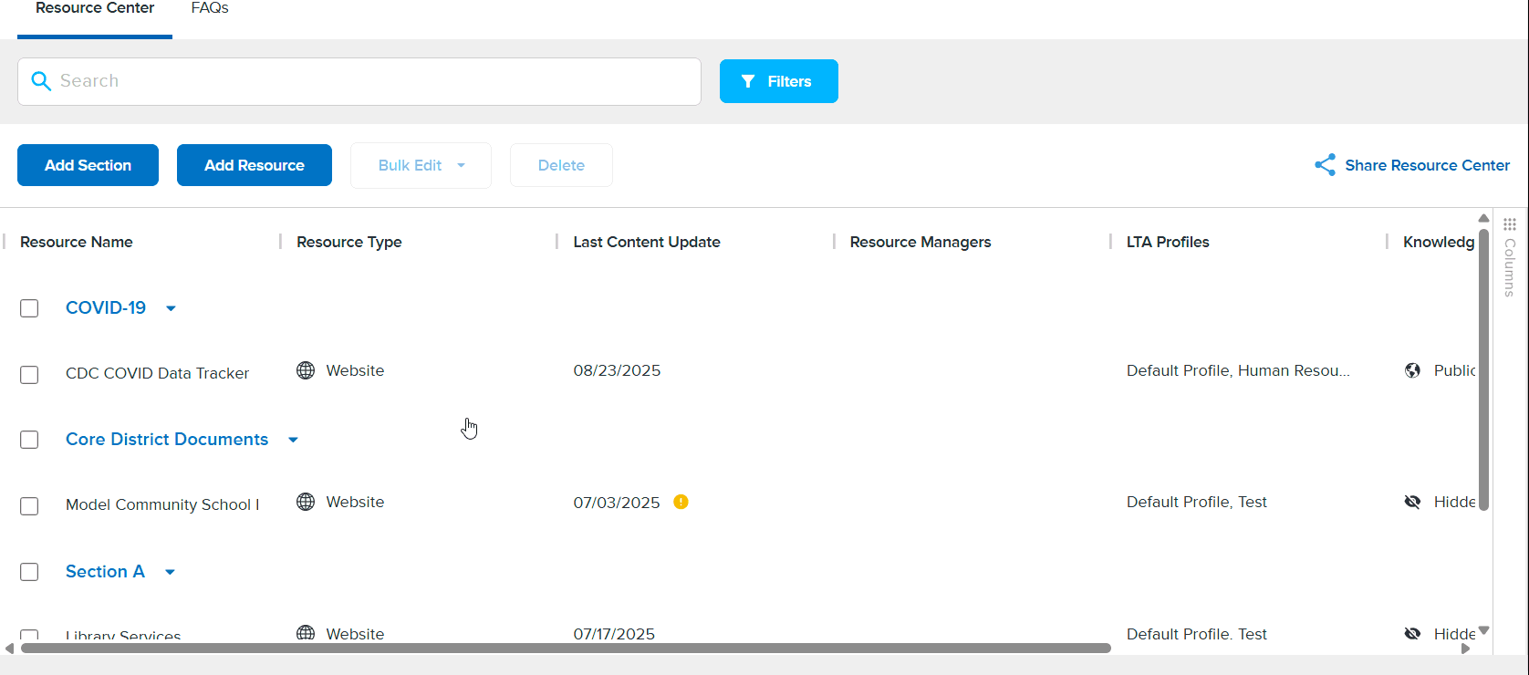Check the COVID-19 section checkbox
1529x675 pixels.
[29, 308]
